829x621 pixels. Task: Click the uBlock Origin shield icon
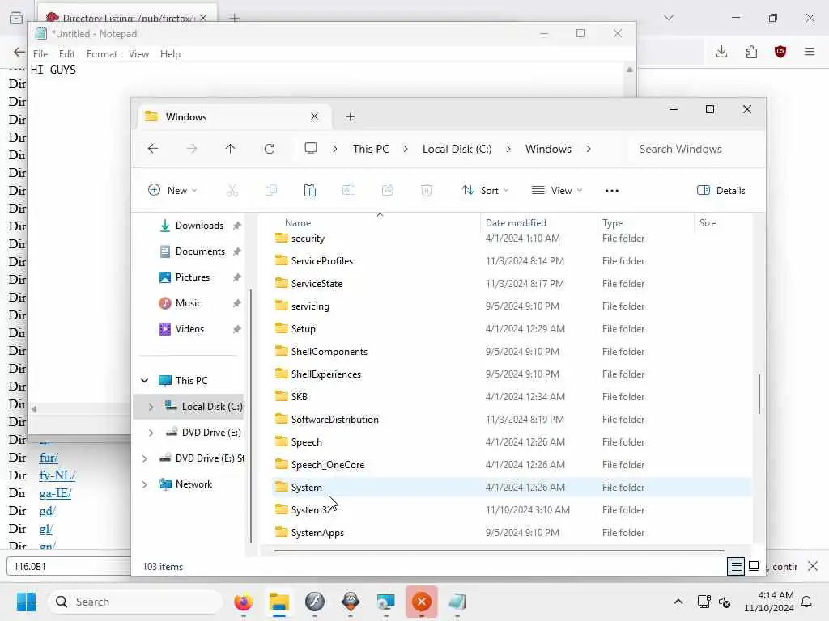point(780,52)
